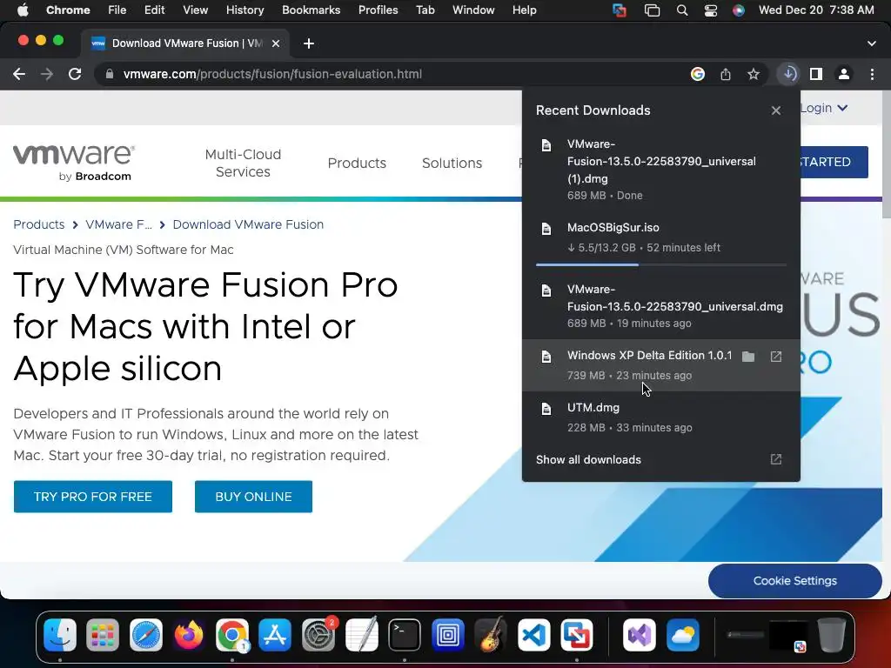Toggle the Chrome side panel
Screen dimensions: 891x668
pyautogui.click(x=816, y=74)
